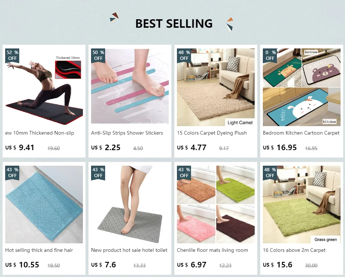This screenshot has width=345, height=277.
Task: Open the Anti-Slip Strips Shower Stickers title
Action: 127,133
